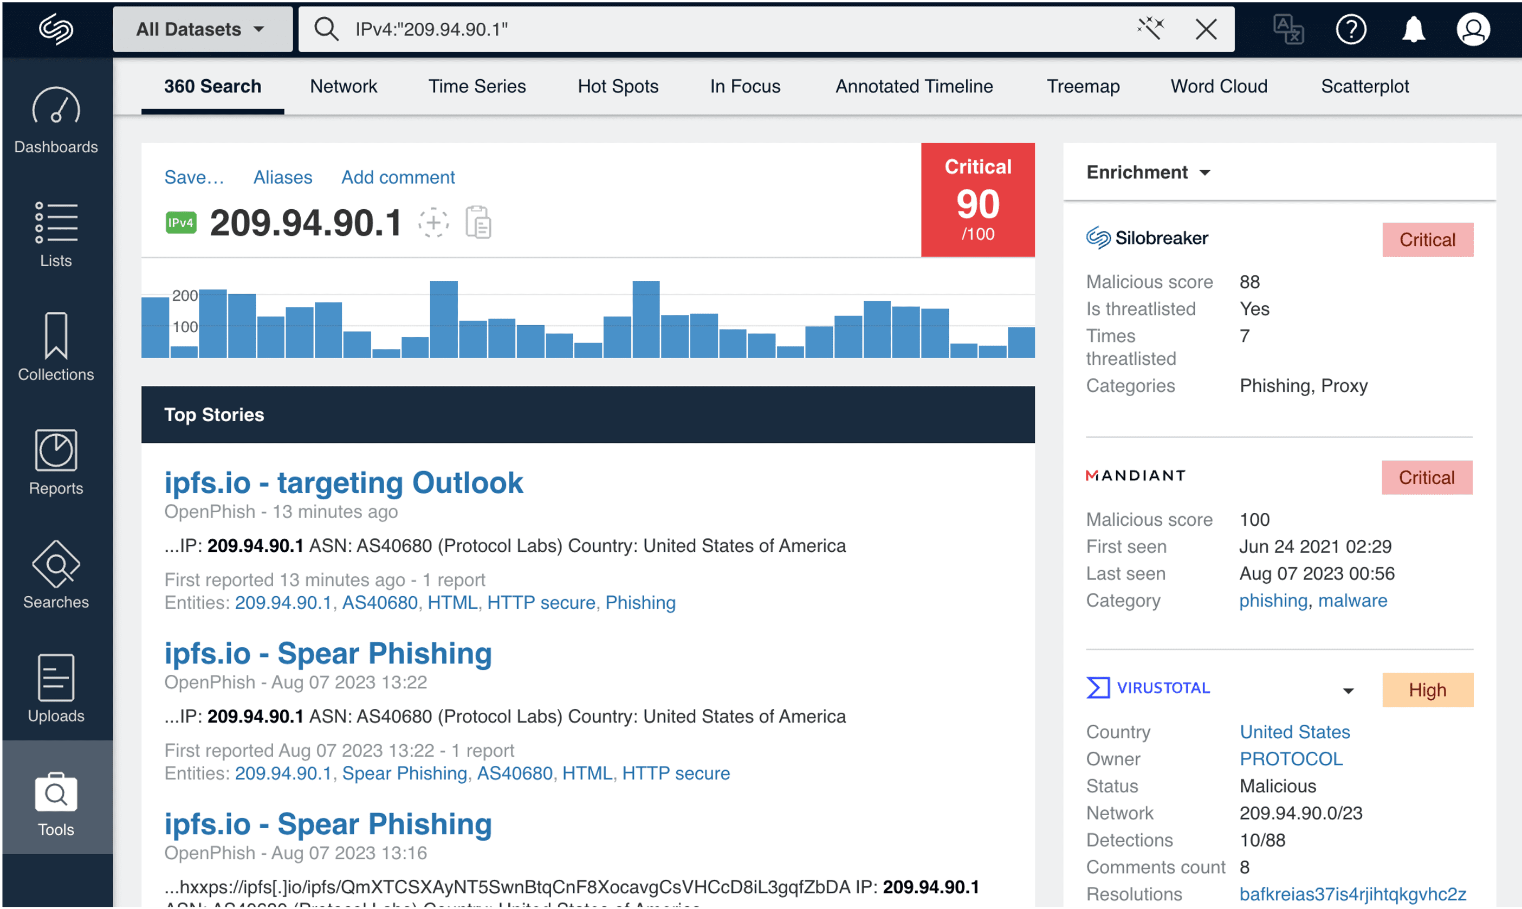The height and width of the screenshot is (909, 1522).
Task: Click Silobreaker Critical rating badge
Action: click(1428, 240)
